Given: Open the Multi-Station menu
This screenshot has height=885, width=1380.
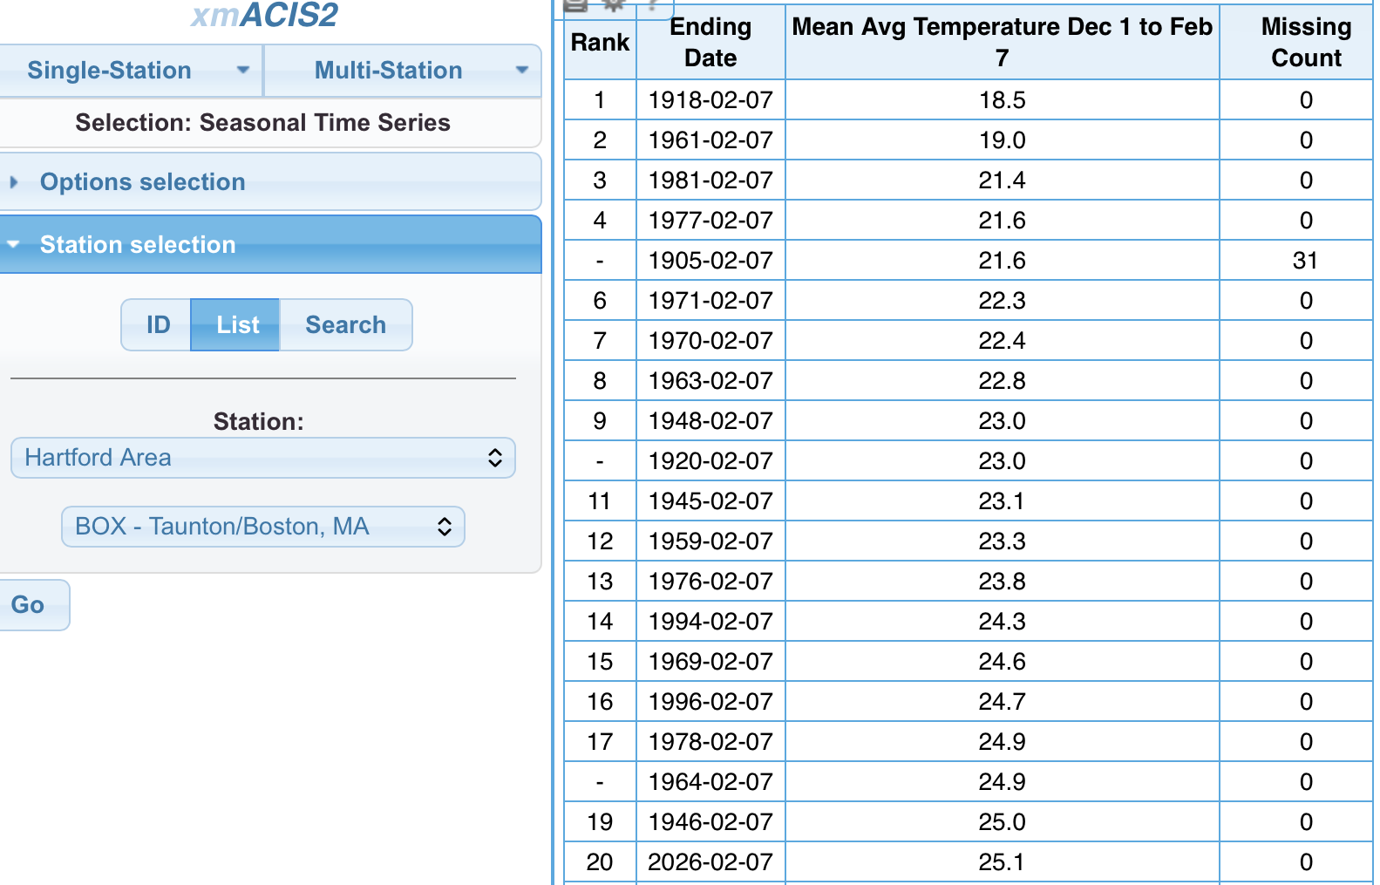Looking at the screenshot, I should click(388, 71).
